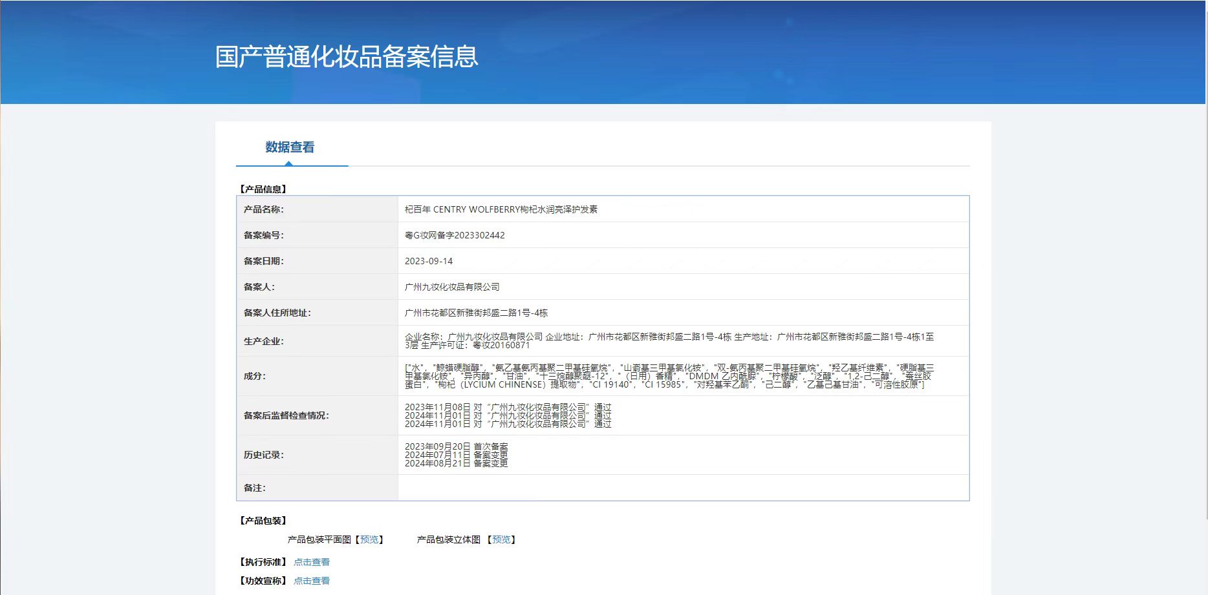Click the 【产品包装】 section heading

263,521
